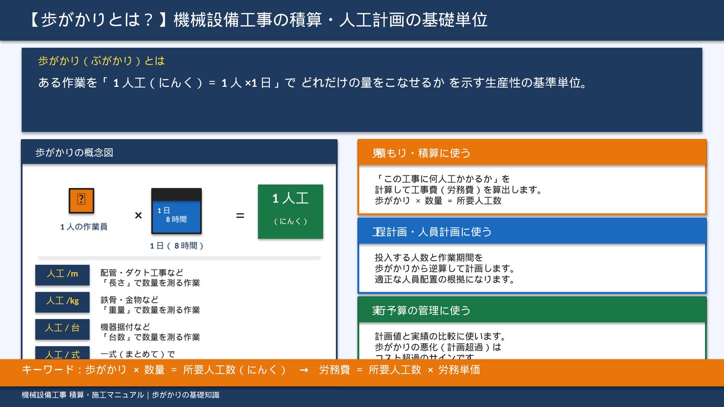Select the 人工/m unit badge
The width and height of the screenshot is (724, 407).
pos(62,274)
